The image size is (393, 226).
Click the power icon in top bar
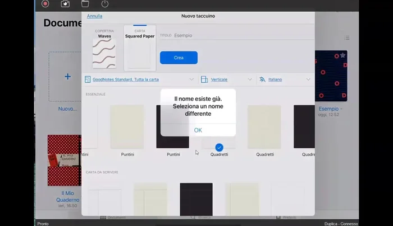pyautogui.click(x=105, y=3)
